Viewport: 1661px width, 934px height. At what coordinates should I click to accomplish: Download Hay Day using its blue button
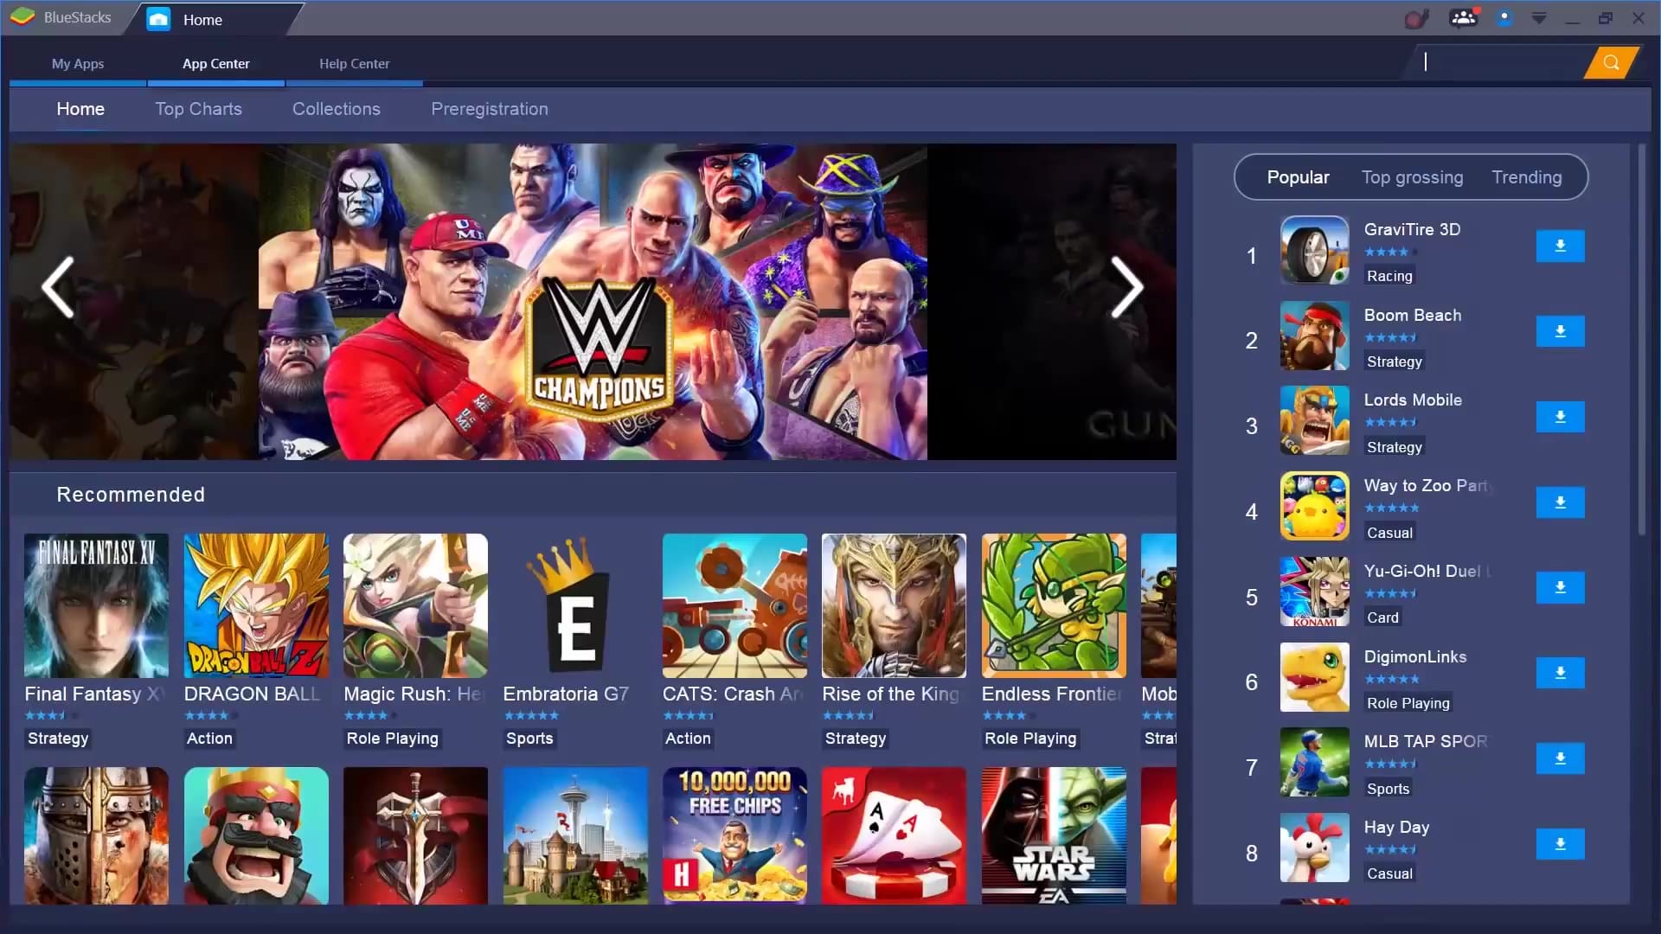coord(1560,844)
